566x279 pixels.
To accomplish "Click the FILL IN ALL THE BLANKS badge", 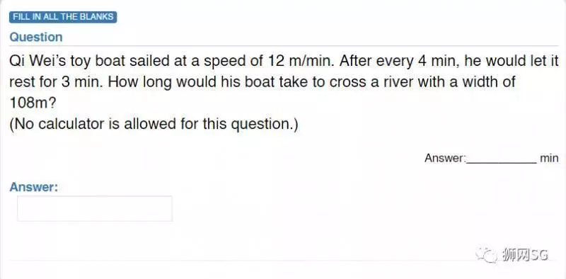I will [x=63, y=17].
